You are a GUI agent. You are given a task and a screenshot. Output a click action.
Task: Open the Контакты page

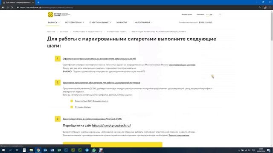click(x=200, y=14)
